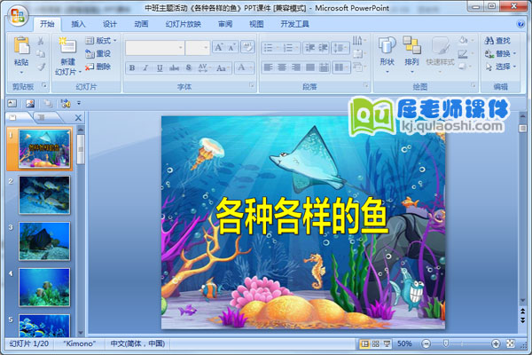The height and width of the screenshot is (355, 532).
Task: Click the Delete slide button
Action: [98, 67]
